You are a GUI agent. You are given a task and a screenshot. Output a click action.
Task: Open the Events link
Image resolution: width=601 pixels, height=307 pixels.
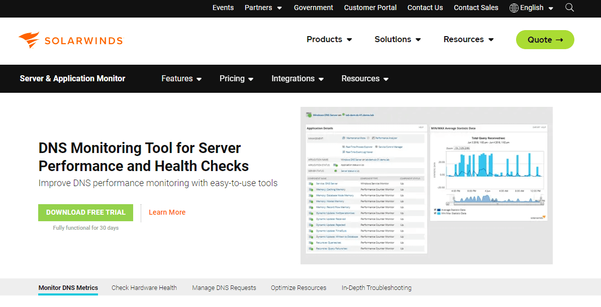(223, 8)
